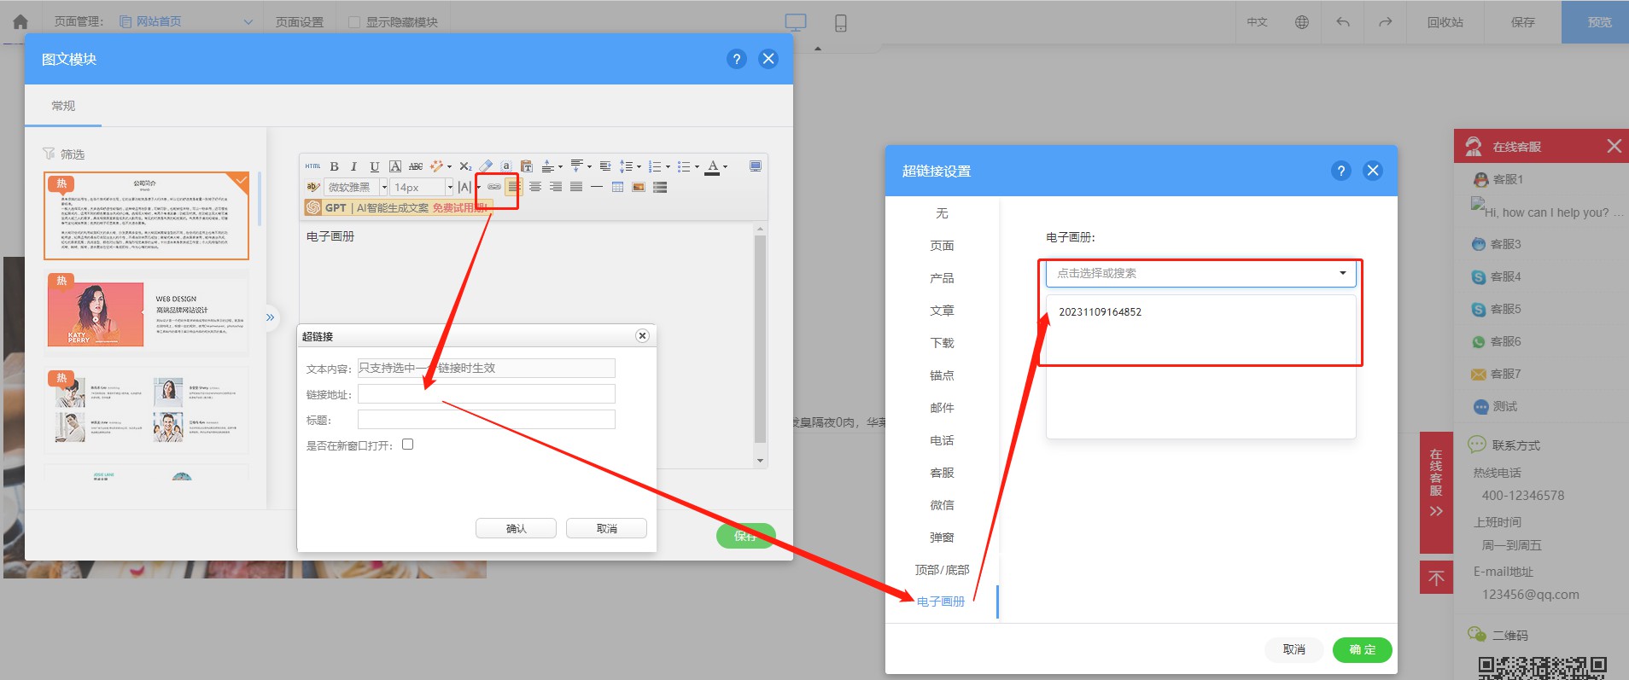Insert a table using the table icon
Viewport: 1629px width, 680px height.
(617, 187)
